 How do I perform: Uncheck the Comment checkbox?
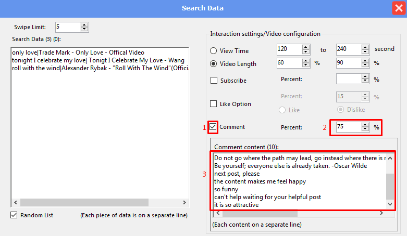pos(213,127)
